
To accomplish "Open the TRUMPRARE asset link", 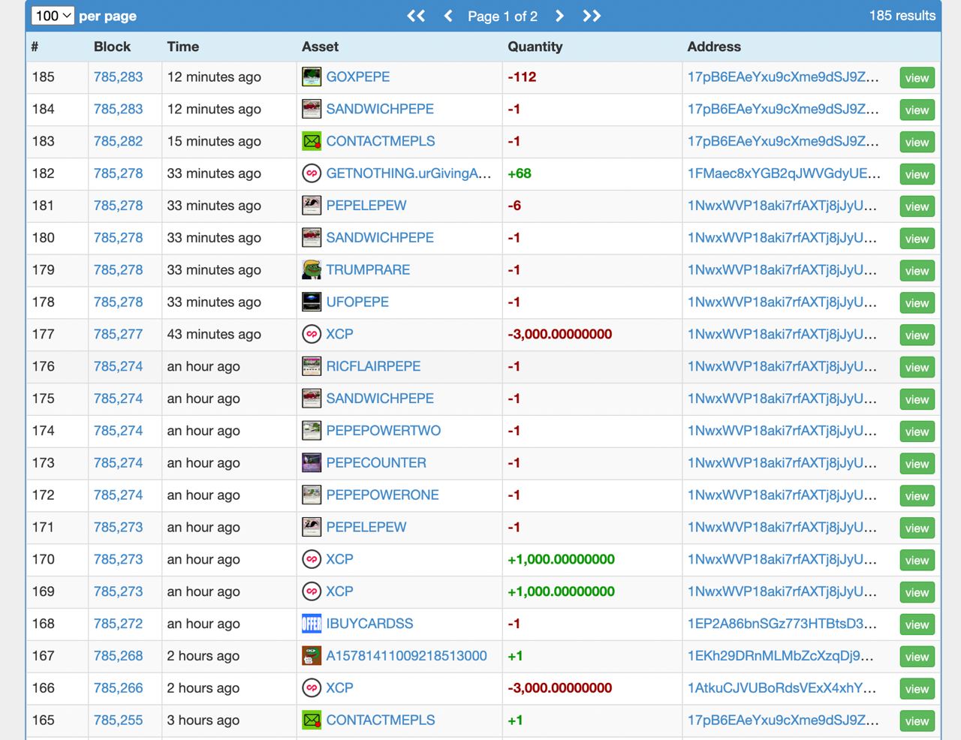I will click(x=368, y=269).
